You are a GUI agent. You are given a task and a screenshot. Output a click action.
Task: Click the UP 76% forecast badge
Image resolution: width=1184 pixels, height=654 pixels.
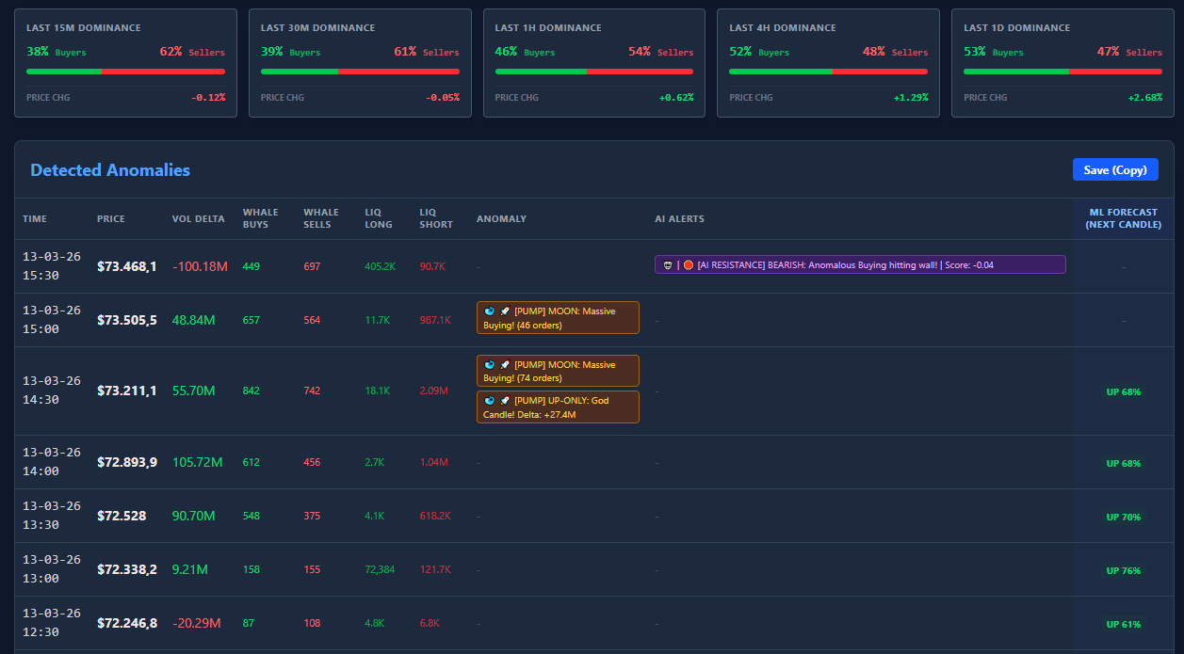tap(1123, 571)
